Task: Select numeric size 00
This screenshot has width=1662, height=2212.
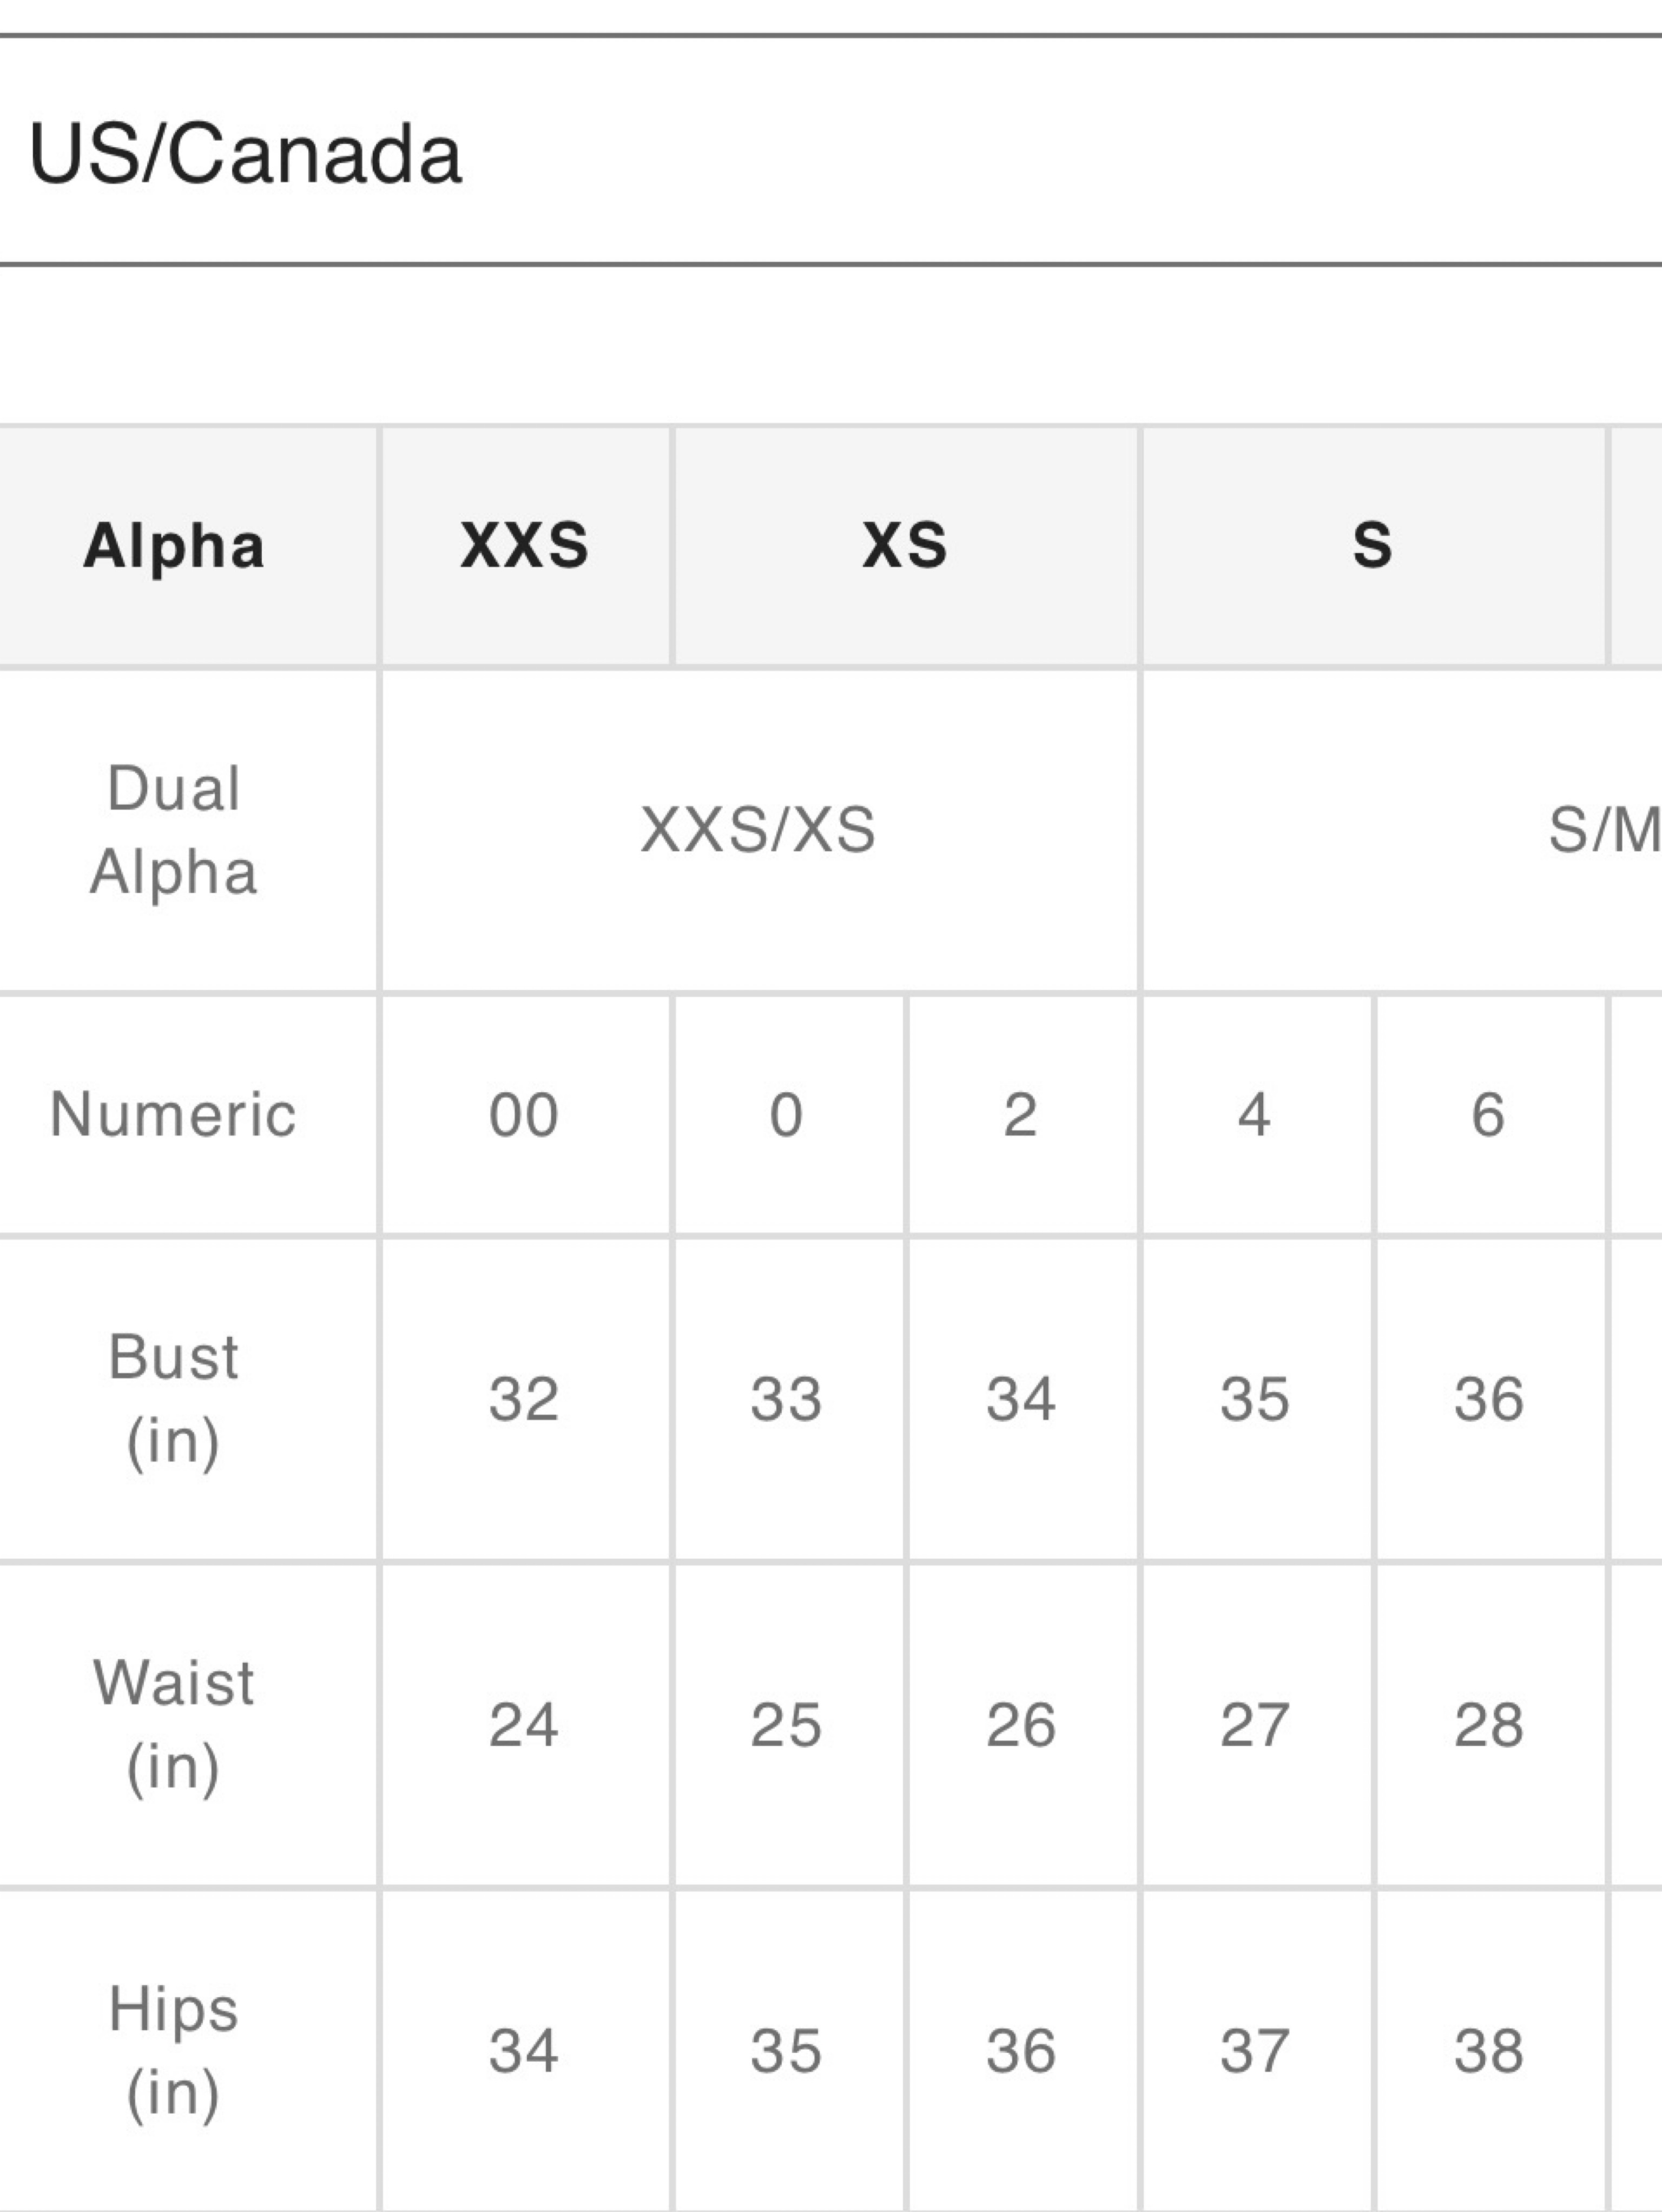Action: pos(525,1115)
